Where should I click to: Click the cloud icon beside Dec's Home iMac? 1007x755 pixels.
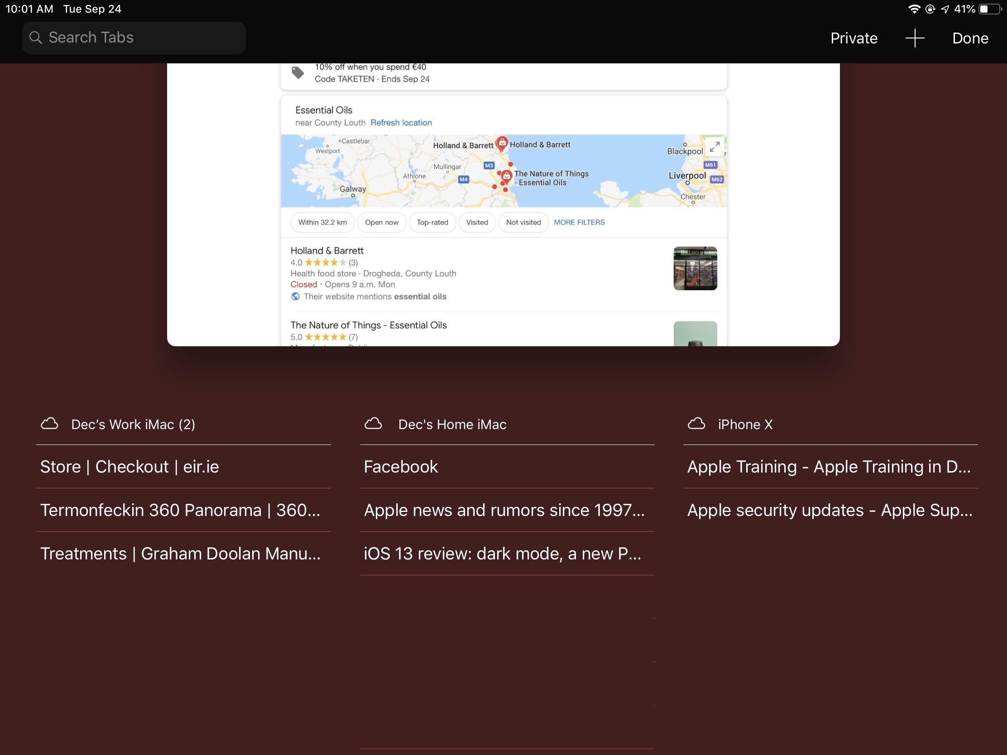[x=373, y=424]
